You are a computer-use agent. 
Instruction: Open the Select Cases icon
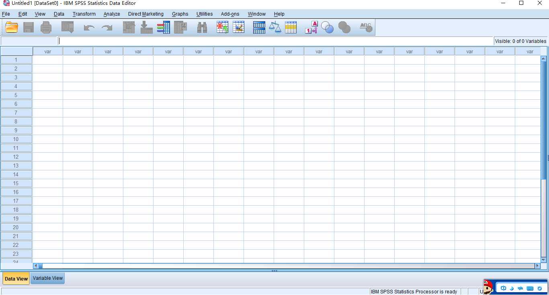coord(291,27)
